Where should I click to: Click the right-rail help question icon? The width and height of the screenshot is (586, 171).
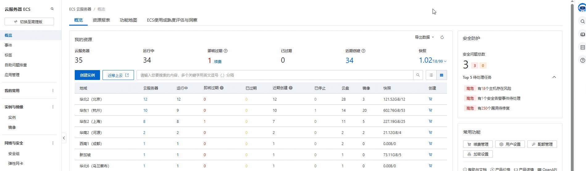pos(583,60)
